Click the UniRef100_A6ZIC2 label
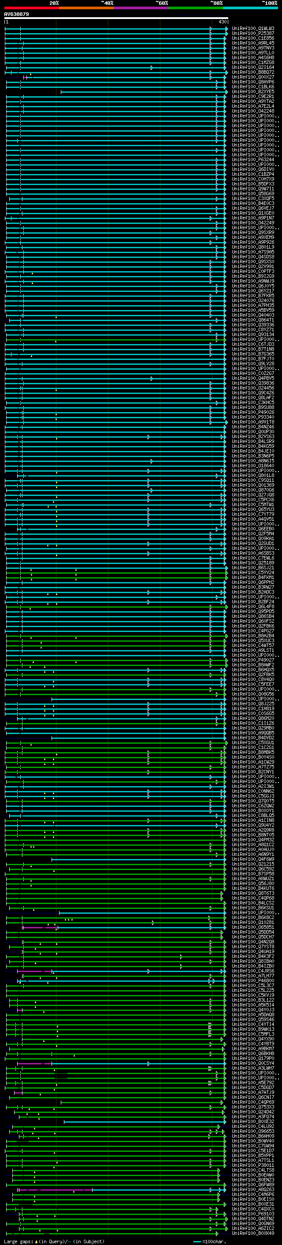The height and width of the screenshot is (1245, 282). (x=253, y=1229)
